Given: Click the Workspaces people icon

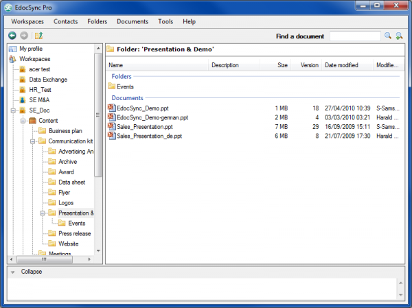Looking at the screenshot, I should tap(12, 59).
